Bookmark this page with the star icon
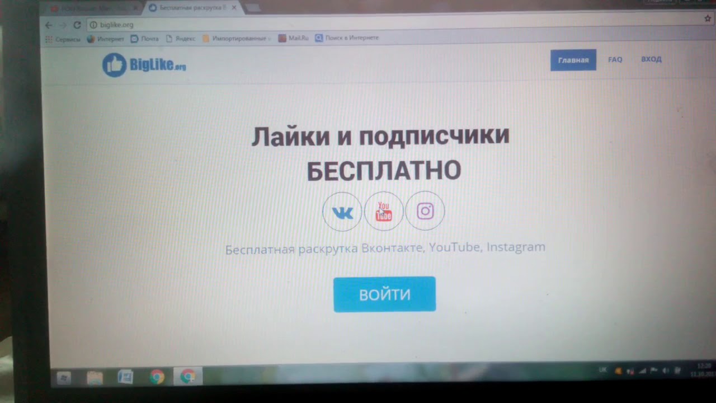 pos(708,18)
